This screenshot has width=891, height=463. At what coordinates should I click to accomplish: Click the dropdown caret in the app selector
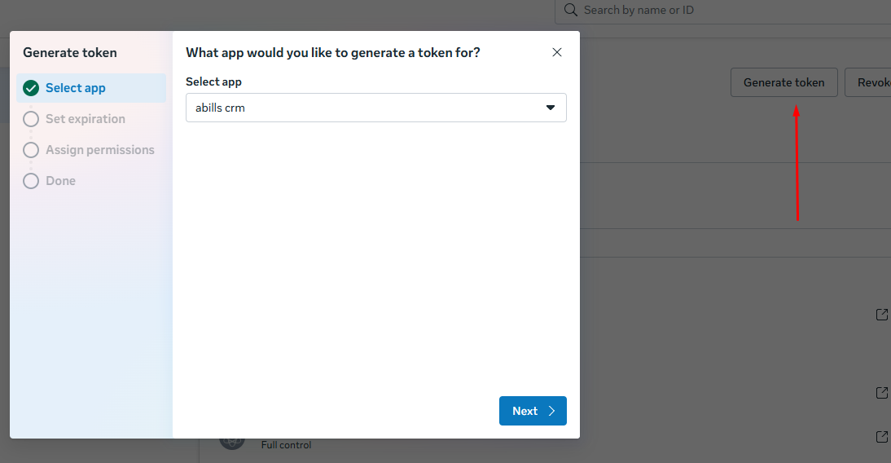pyautogui.click(x=551, y=108)
